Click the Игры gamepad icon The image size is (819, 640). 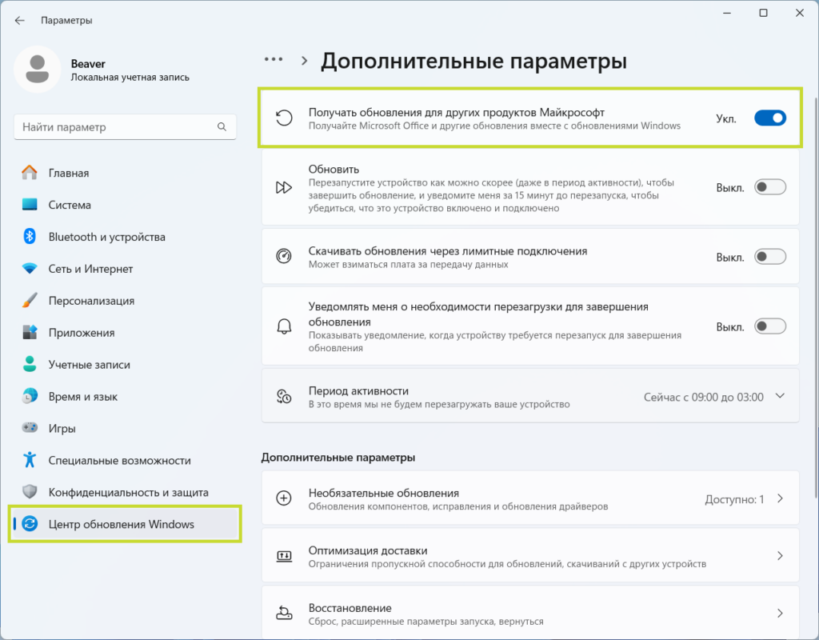click(x=30, y=428)
